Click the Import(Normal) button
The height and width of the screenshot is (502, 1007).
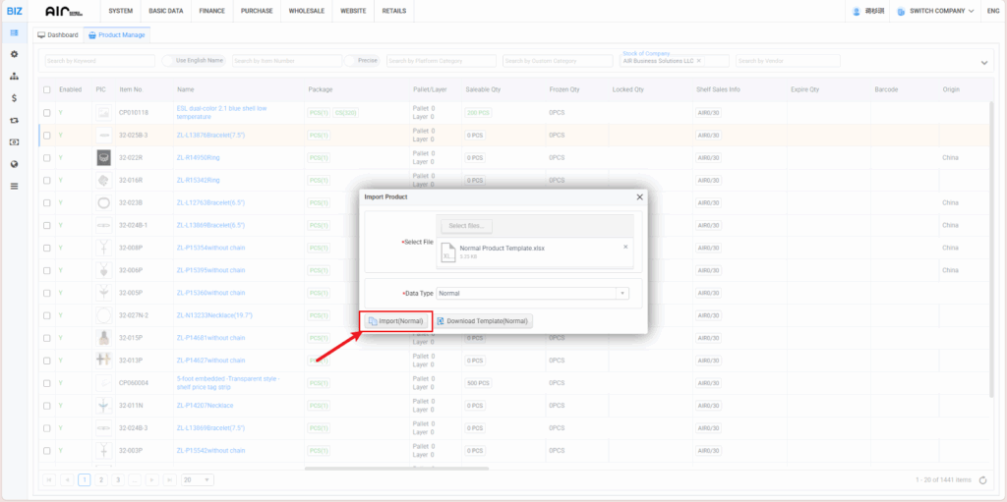coord(394,321)
